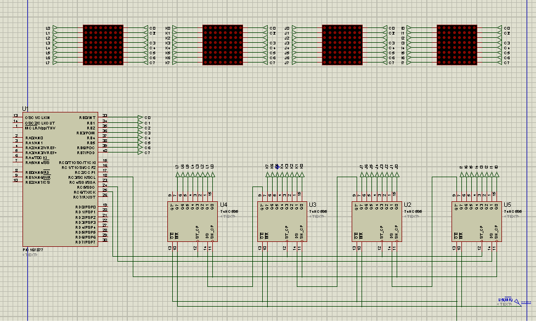This screenshot has width=536, height=322.
Task: Click pin 1 MCLR/Vpp/THV on U1
Action: [x=18, y=127]
